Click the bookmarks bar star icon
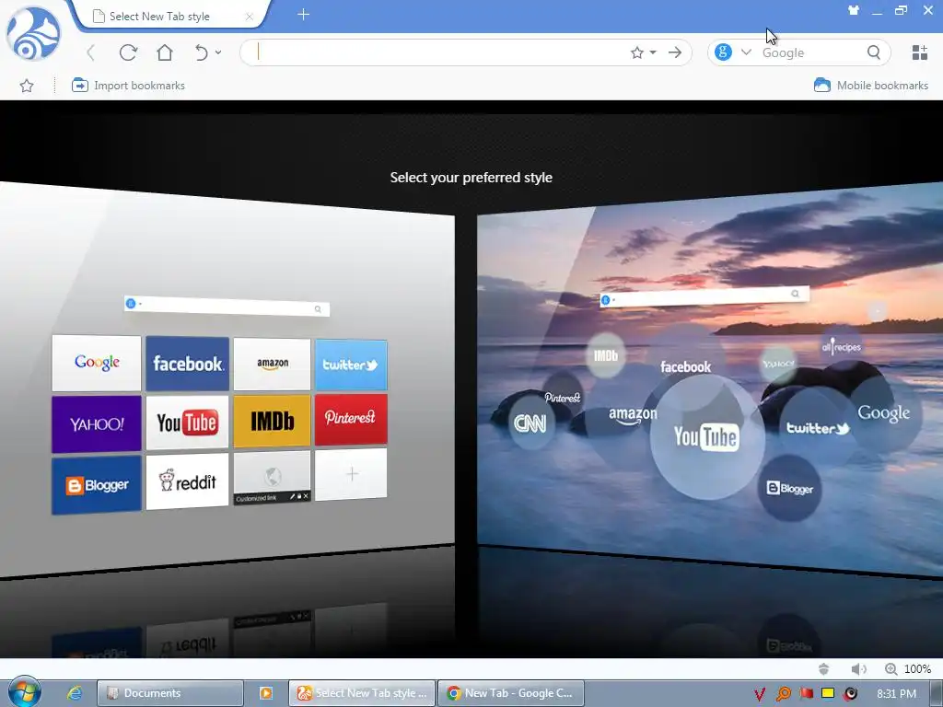The image size is (943, 707). pyautogui.click(x=27, y=86)
